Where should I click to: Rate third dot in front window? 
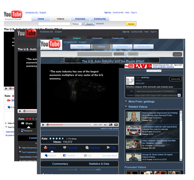(x=57, y=139)
